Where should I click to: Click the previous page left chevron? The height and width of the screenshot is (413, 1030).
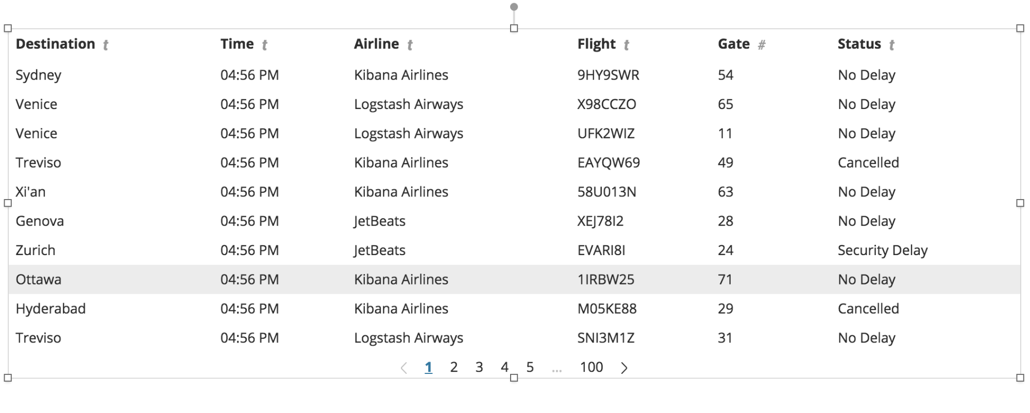(404, 368)
